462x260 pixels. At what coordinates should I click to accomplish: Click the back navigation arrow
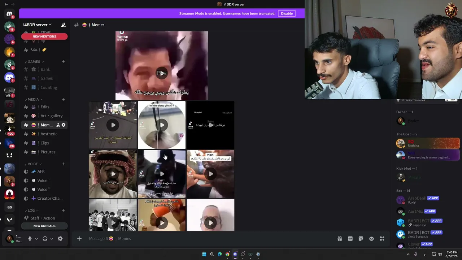tap(6, 4)
